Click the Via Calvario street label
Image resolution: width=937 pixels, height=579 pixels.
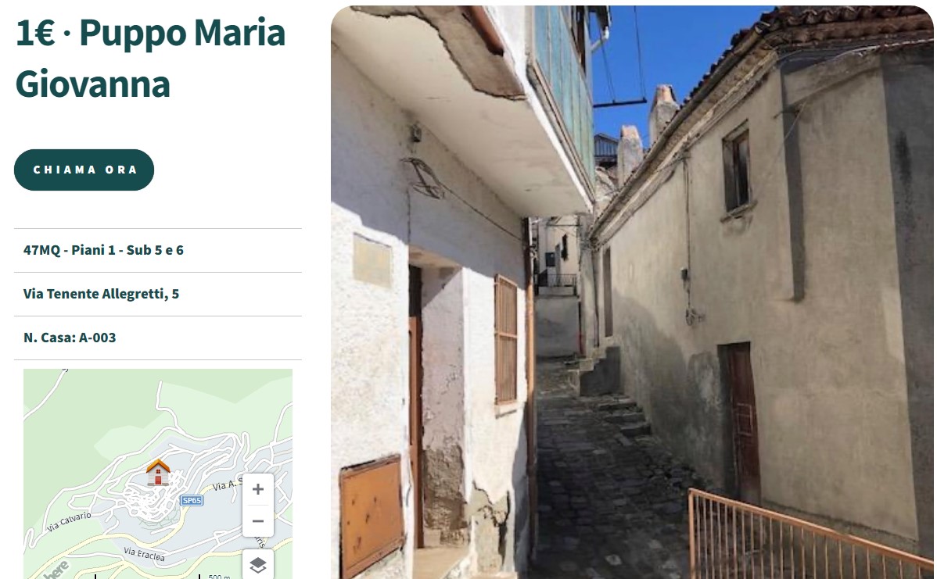69,521
